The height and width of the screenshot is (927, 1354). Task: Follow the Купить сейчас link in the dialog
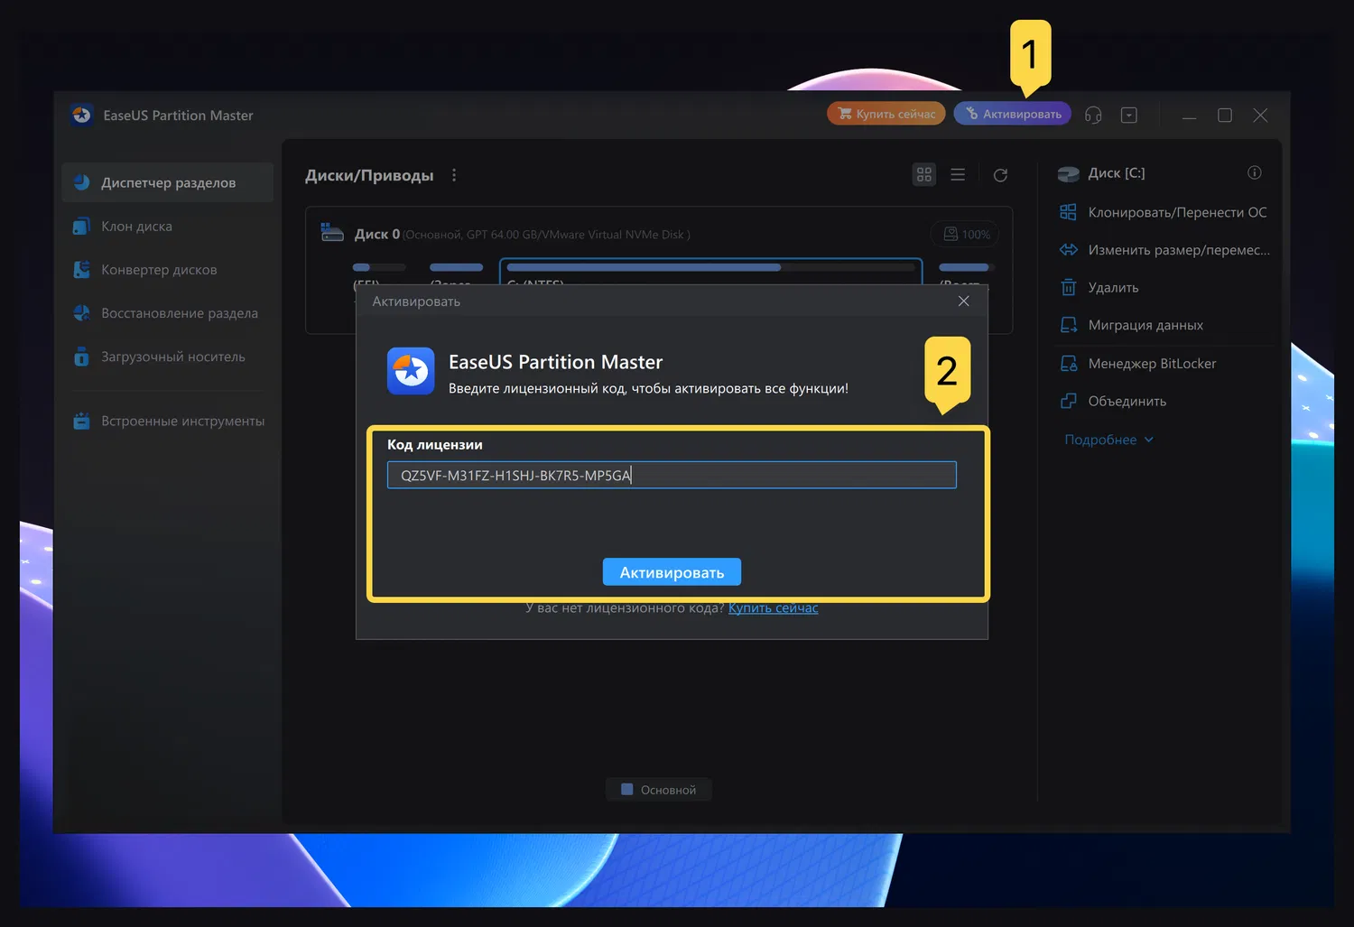click(x=774, y=607)
